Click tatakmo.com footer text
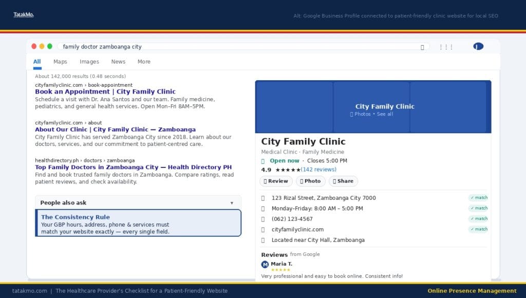The width and height of the screenshot is (526, 298). pos(29,291)
